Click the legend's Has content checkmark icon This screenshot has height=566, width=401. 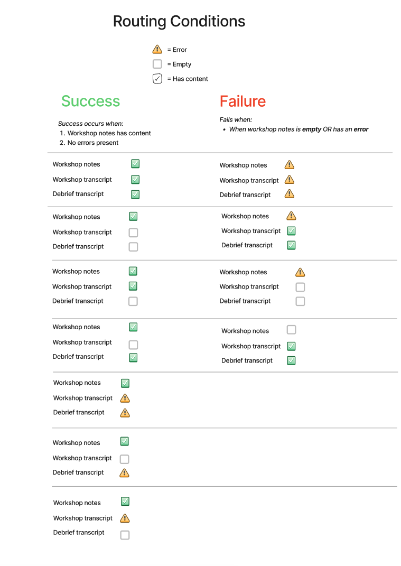157,78
